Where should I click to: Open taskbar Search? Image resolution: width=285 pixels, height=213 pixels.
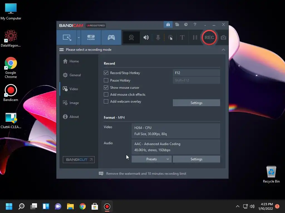click(x=21, y=206)
